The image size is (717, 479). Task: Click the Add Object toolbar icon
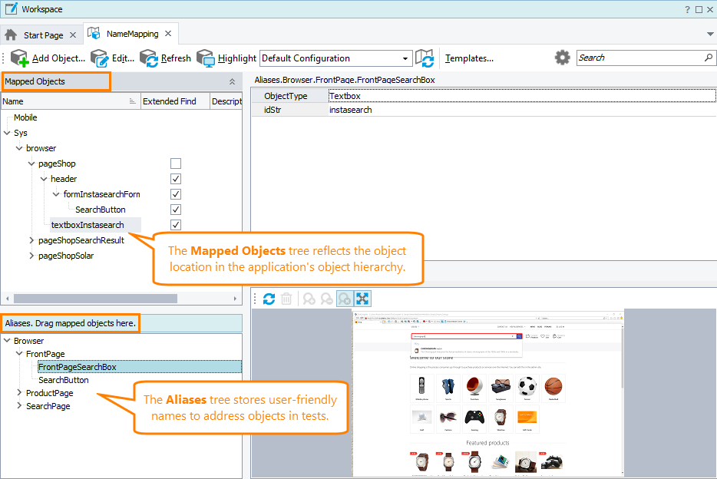pyautogui.click(x=18, y=58)
